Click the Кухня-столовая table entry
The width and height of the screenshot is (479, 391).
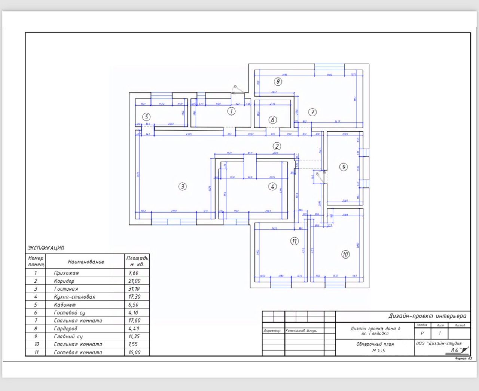(74, 297)
